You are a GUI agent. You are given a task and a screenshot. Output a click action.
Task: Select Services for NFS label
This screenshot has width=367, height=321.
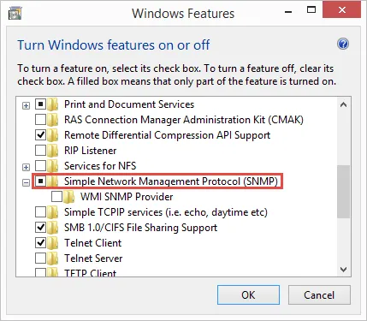point(100,166)
